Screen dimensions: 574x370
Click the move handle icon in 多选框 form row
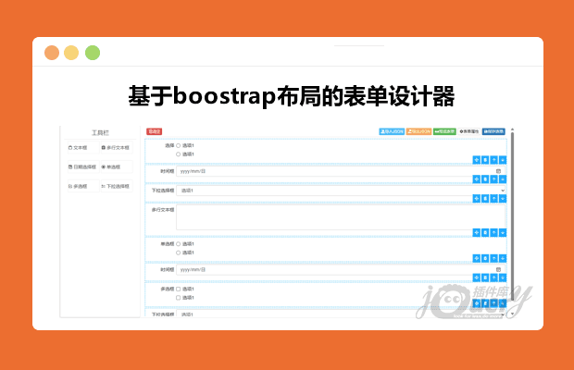476,303
